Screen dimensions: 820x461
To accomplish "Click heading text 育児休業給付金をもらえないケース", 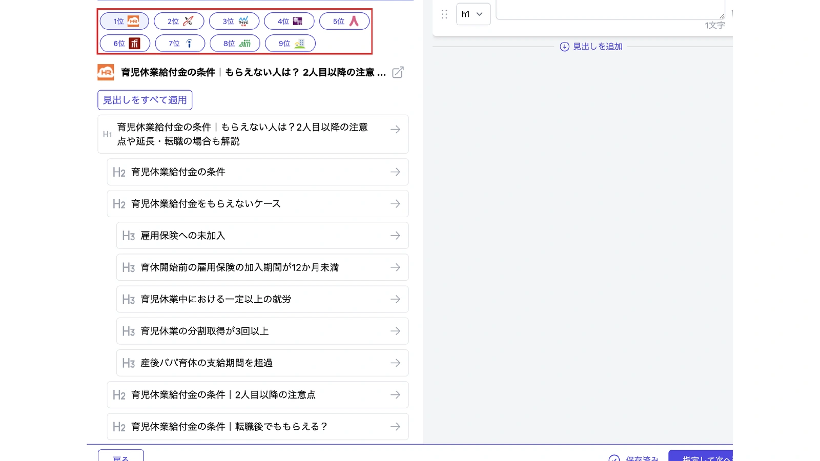I will [x=206, y=204].
